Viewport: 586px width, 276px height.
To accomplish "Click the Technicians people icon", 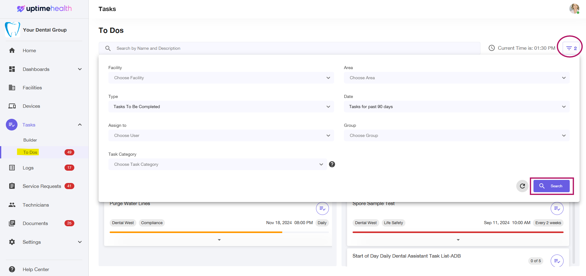I will [12, 205].
